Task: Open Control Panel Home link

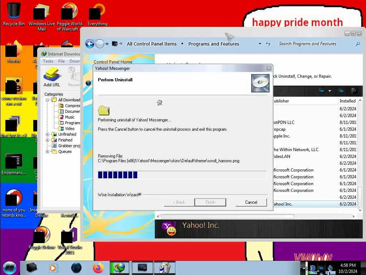Action: (113, 62)
